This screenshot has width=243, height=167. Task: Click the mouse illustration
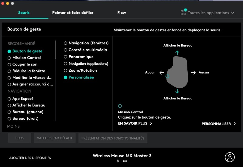[x=177, y=72]
